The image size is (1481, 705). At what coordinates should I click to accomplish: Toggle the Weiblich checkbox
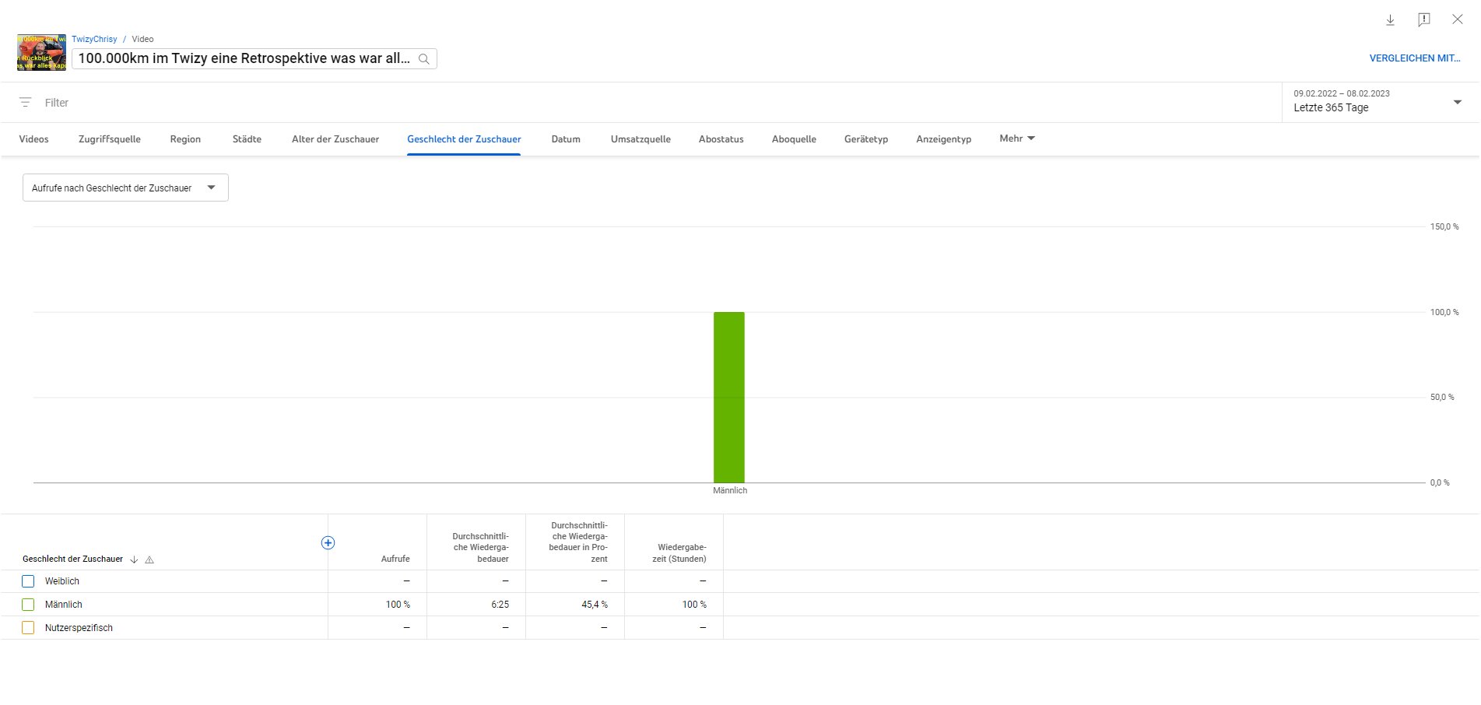(28, 581)
